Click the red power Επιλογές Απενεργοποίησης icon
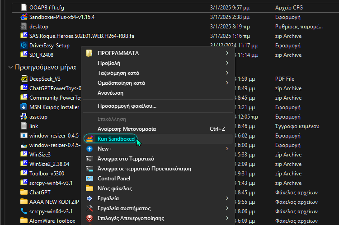Screen dimensions: 339x225 89,218
